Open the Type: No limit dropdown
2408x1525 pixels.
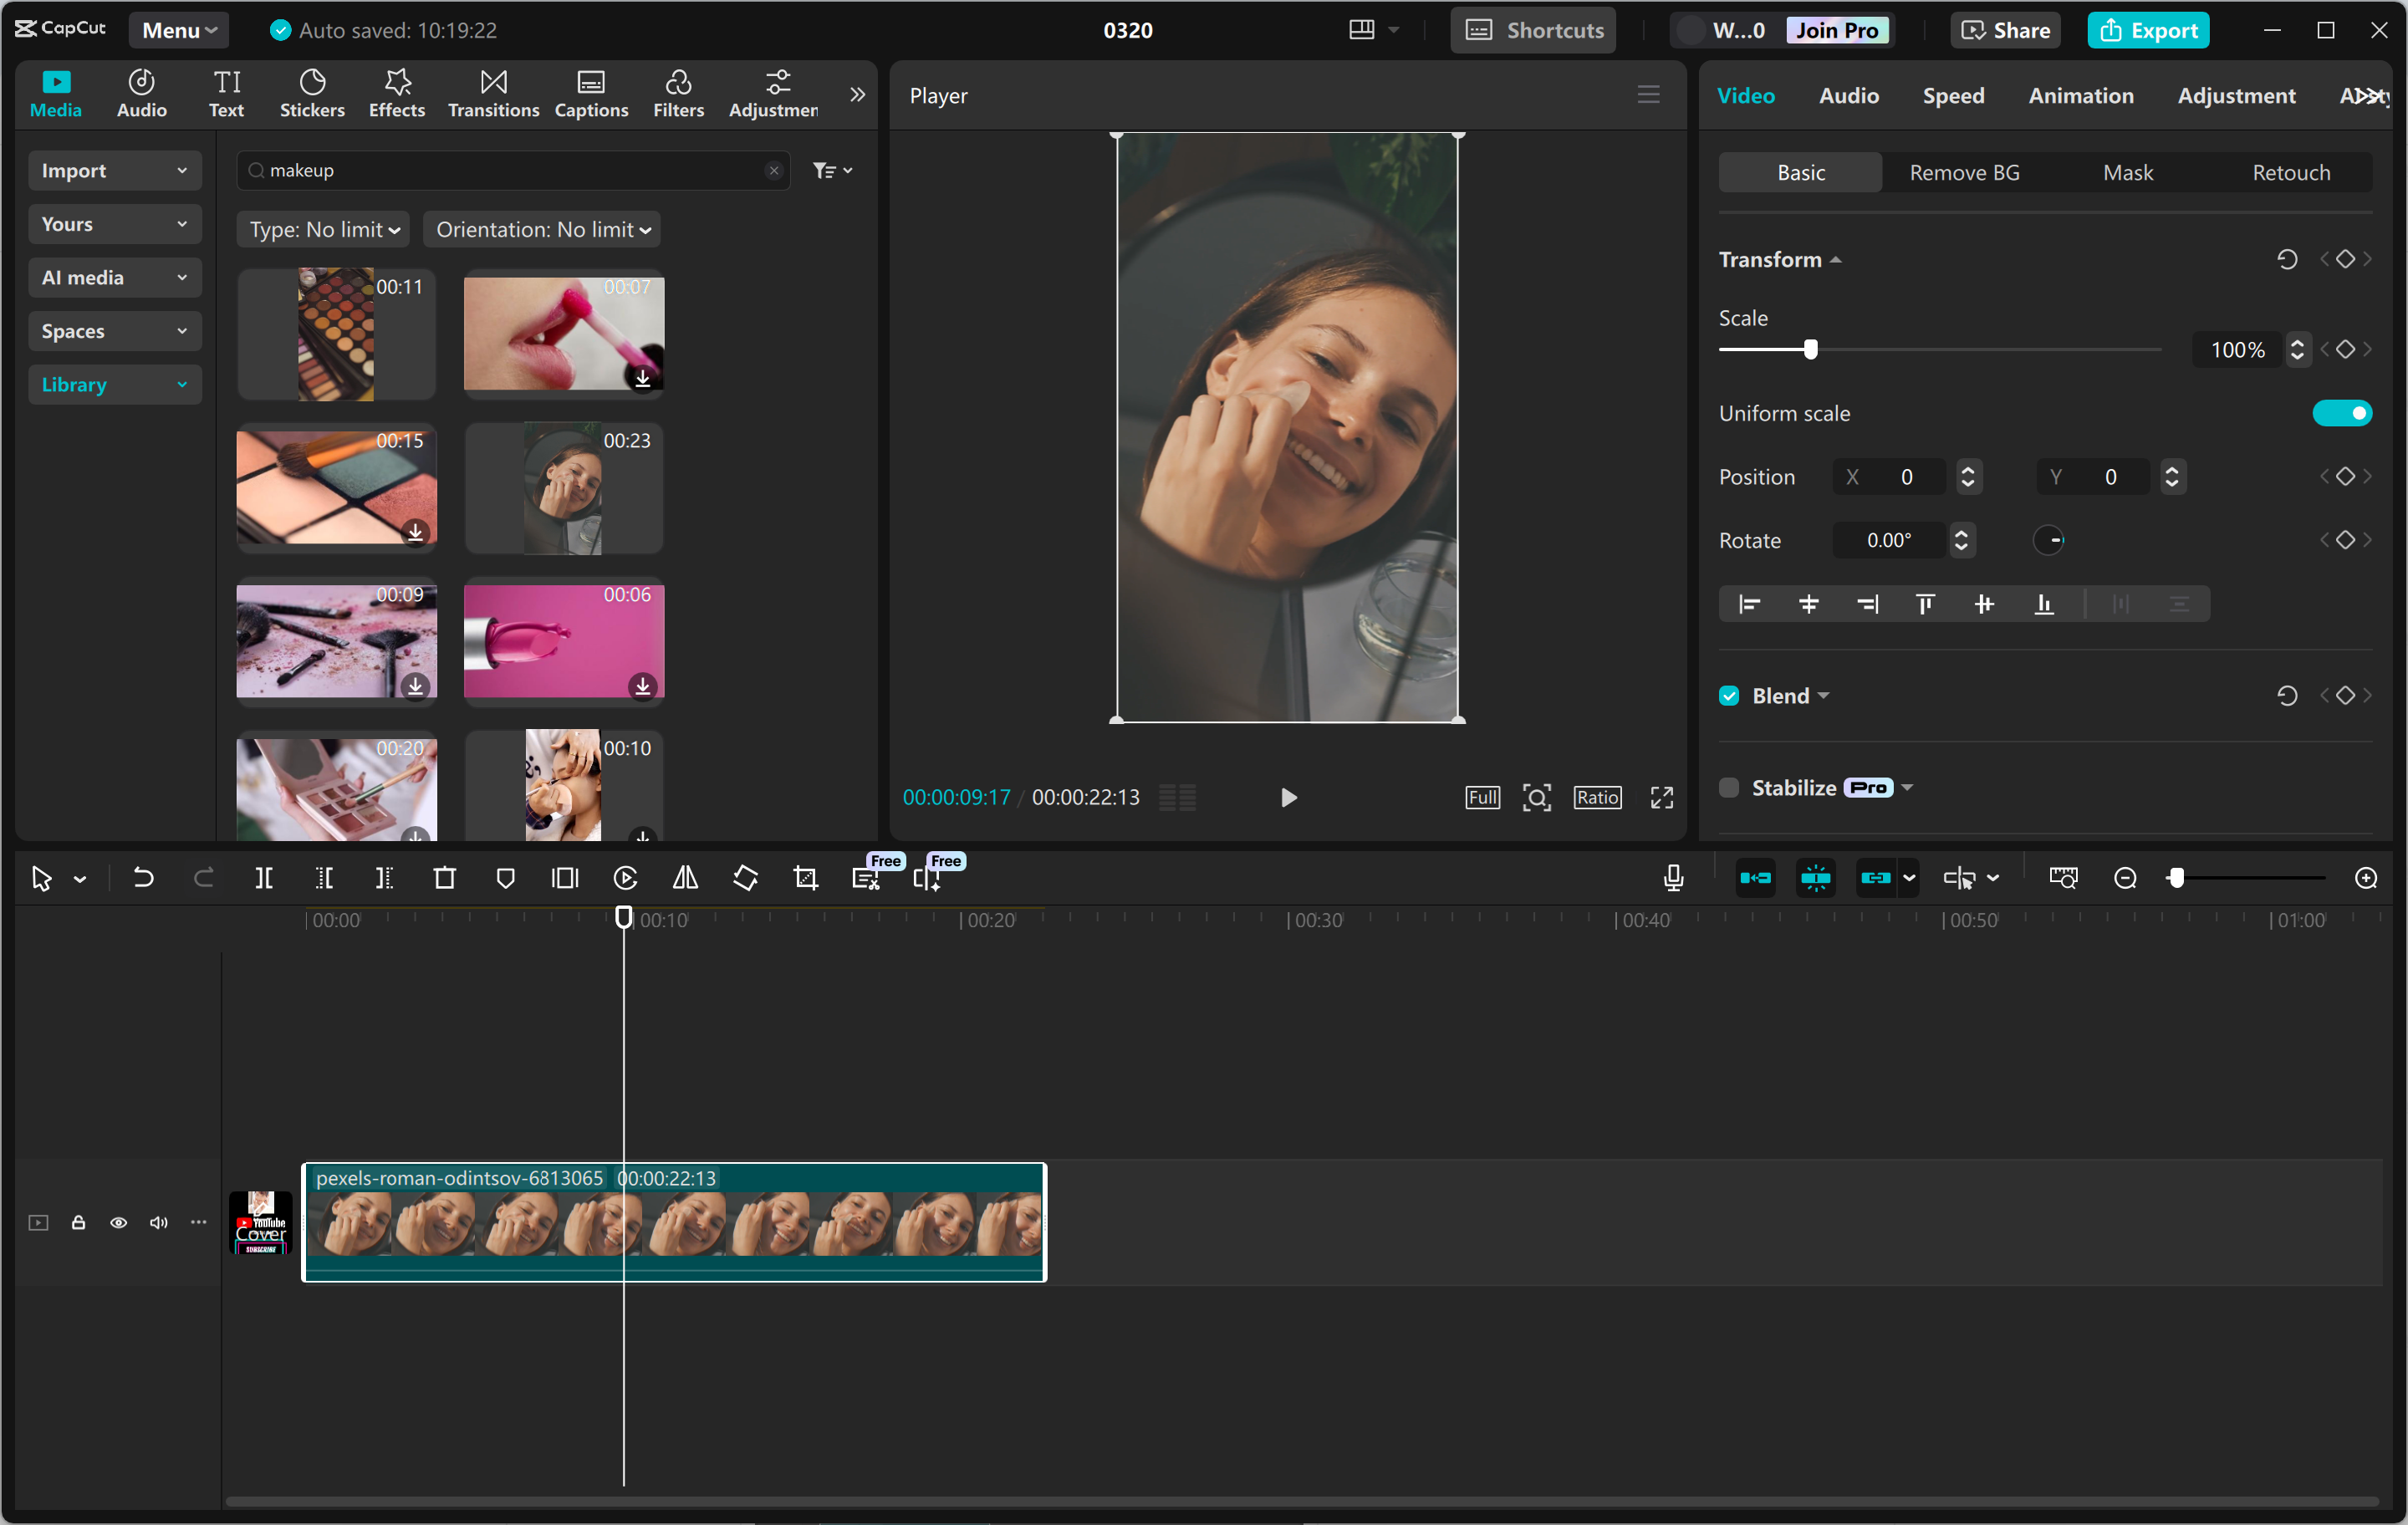(x=322, y=229)
